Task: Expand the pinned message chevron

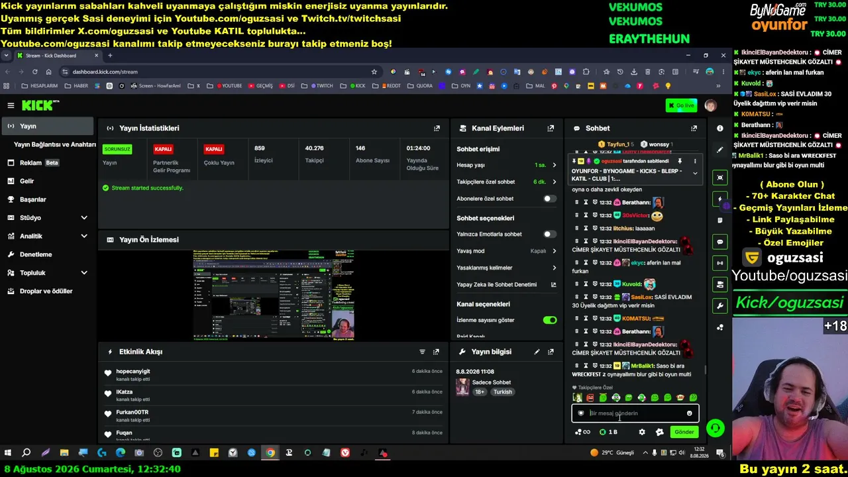Action: 695,174
